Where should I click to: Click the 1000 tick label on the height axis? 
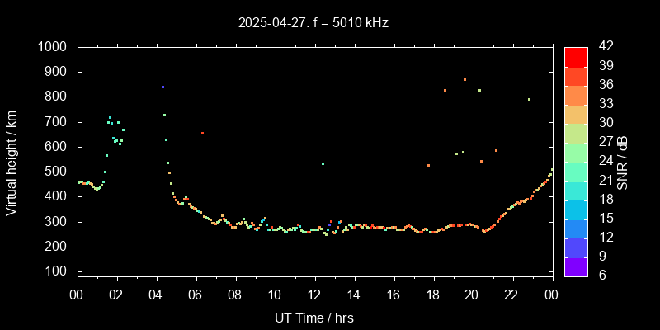(54, 47)
